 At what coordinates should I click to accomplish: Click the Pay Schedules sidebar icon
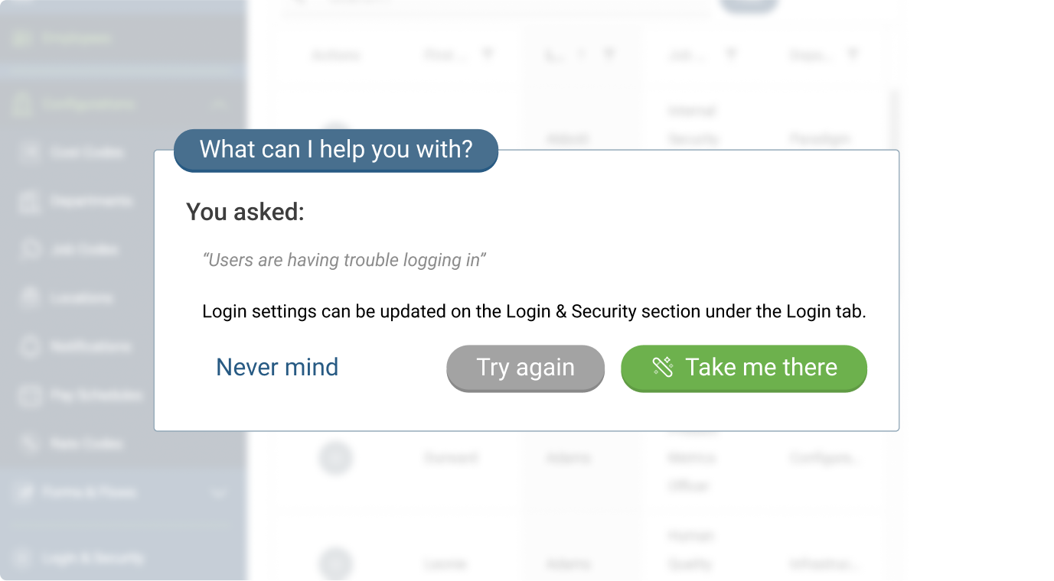click(x=29, y=395)
